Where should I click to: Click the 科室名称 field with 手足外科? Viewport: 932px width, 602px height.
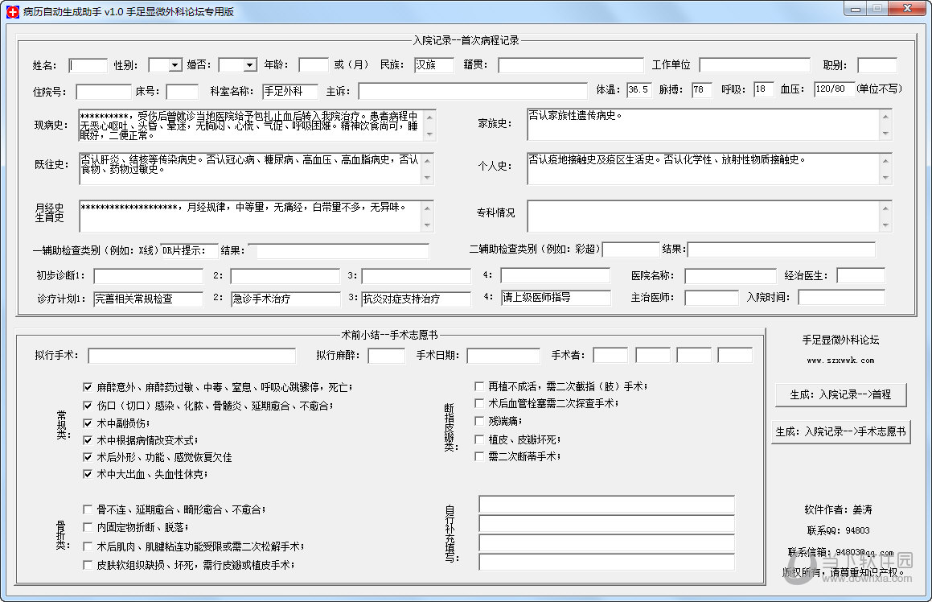(x=290, y=92)
